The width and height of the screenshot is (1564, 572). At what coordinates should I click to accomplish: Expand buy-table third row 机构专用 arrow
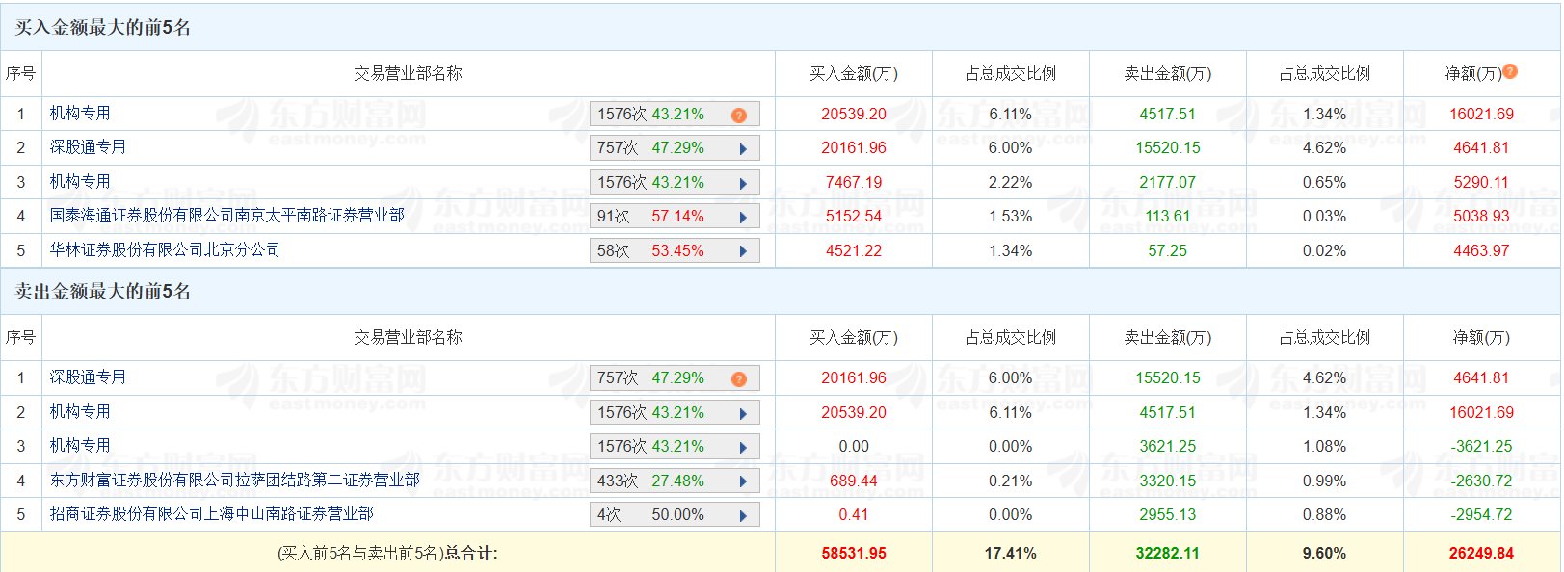[743, 183]
